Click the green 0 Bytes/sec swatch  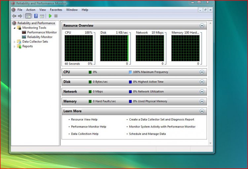tap(90, 82)
